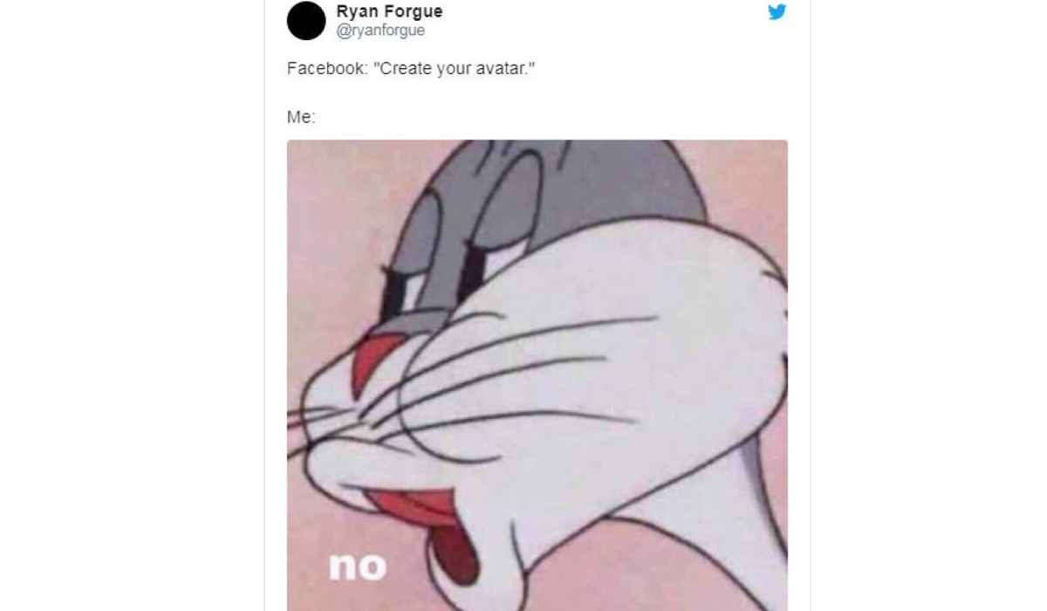Click the tweet card header area
This screenshot has height=611, width=1047.
537,21
